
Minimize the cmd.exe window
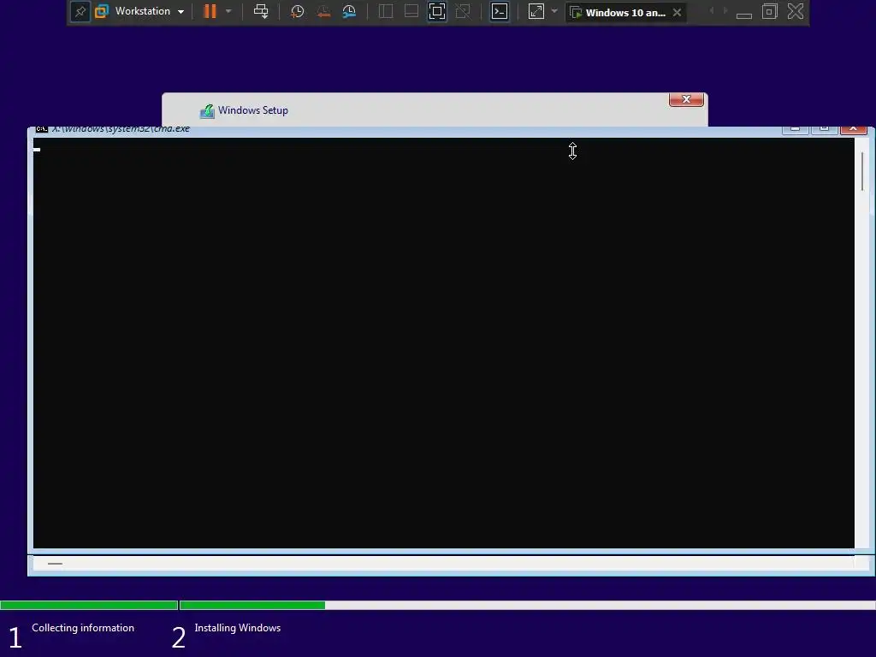tap(795, 129)
